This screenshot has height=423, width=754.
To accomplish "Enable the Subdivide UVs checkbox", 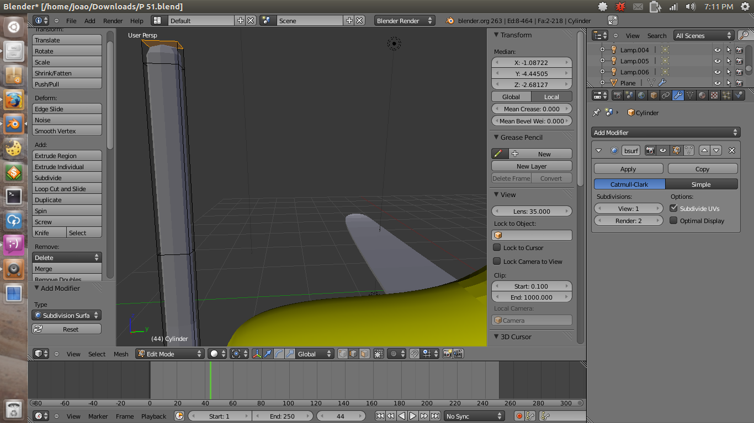I will [x=673, y=208].
